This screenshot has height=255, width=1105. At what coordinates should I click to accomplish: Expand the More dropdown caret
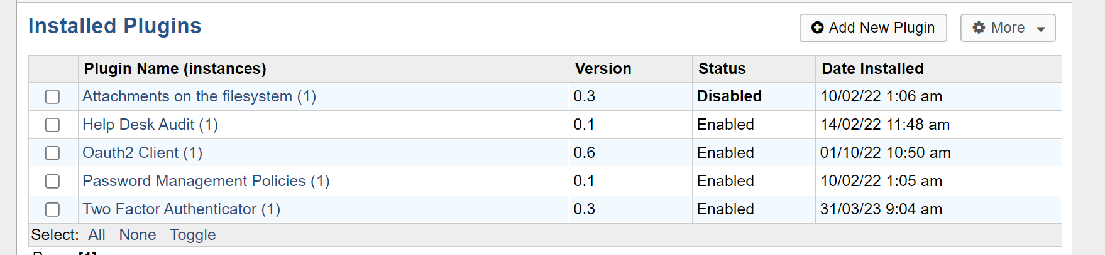pos(1042,29)
